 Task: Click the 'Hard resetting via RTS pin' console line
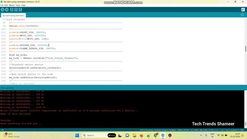[x=21, y=124]
